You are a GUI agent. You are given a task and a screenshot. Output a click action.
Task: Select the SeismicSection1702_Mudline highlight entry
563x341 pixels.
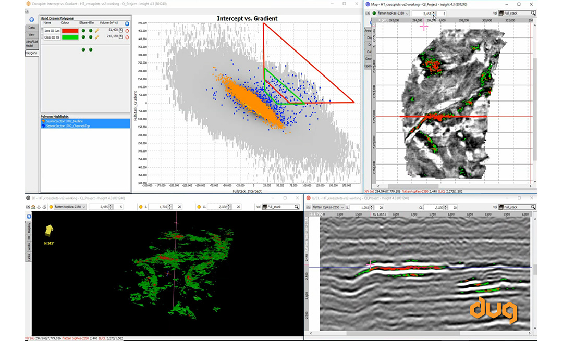(x=64, y=121)
